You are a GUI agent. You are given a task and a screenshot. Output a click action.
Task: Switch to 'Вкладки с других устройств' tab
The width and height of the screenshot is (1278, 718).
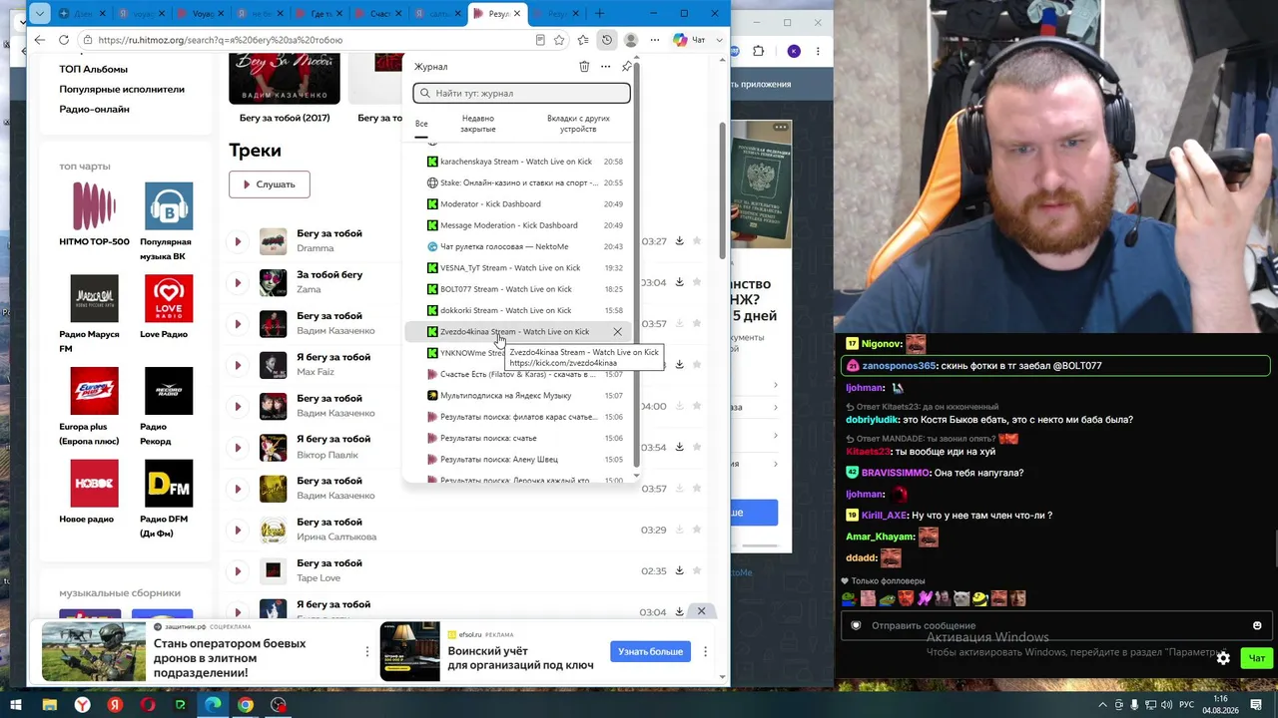point(578,124)
